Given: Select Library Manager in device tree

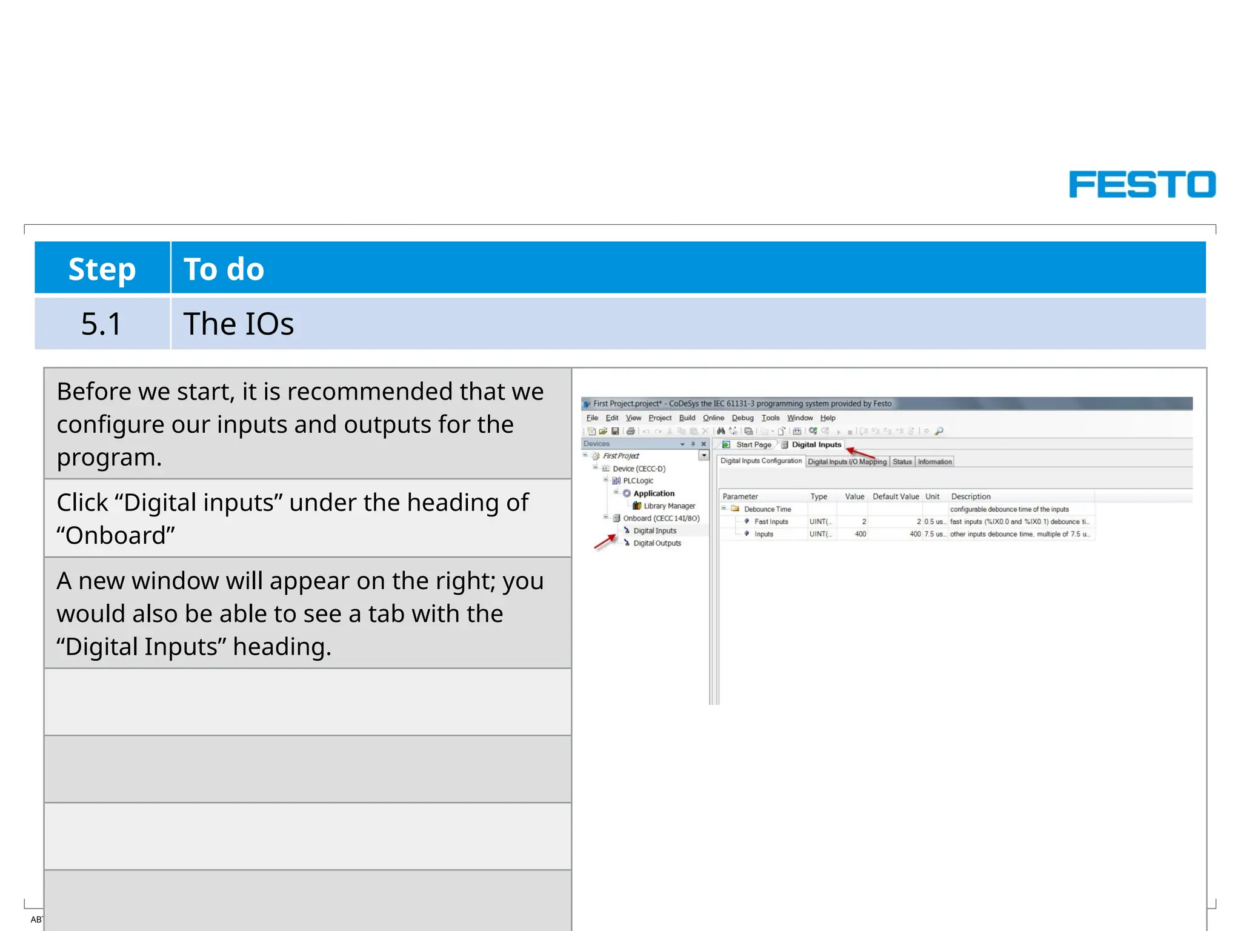Looking at the screenshot, I should coord(669,506).
